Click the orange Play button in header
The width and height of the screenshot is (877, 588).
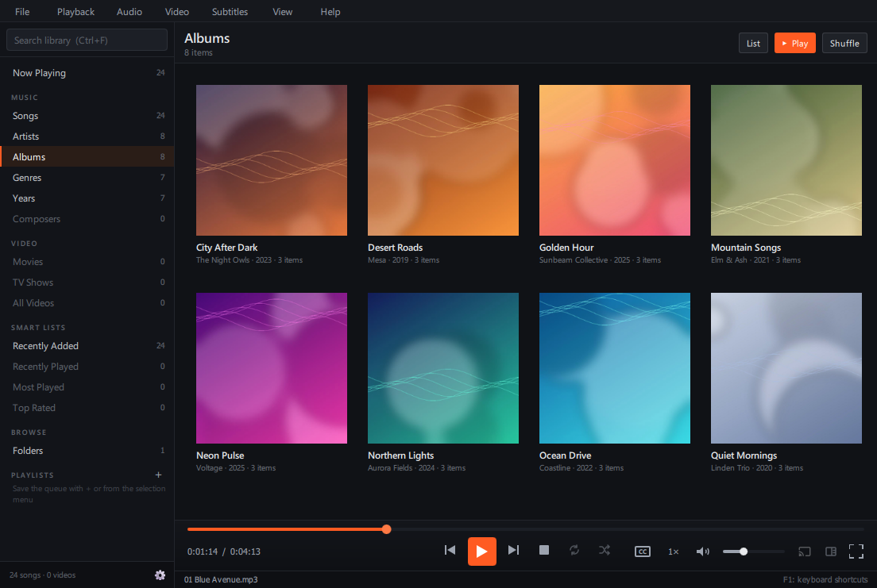point(794,43)
